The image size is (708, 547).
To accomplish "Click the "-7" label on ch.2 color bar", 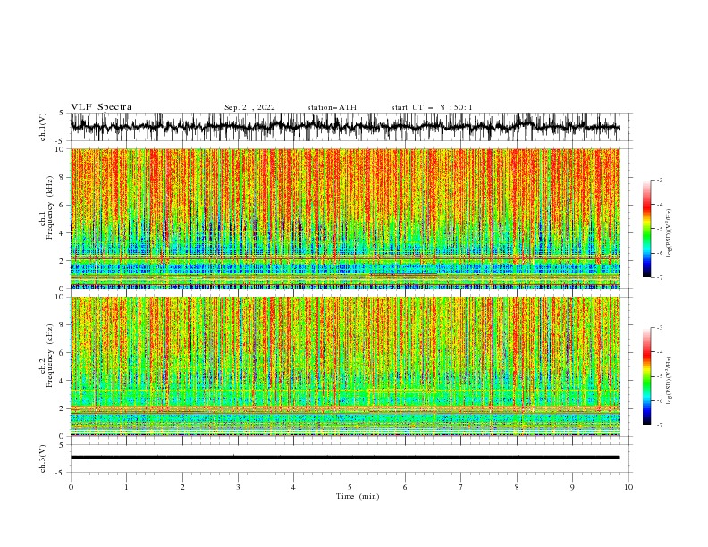I will (660, 425).
